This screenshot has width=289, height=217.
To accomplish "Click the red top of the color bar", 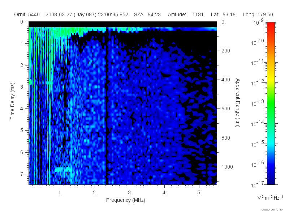I will [x=271, y=26].
